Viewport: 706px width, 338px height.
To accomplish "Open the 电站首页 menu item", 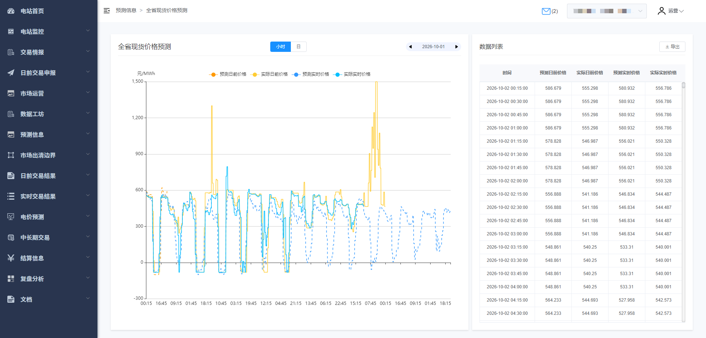I will click(49, 11).
